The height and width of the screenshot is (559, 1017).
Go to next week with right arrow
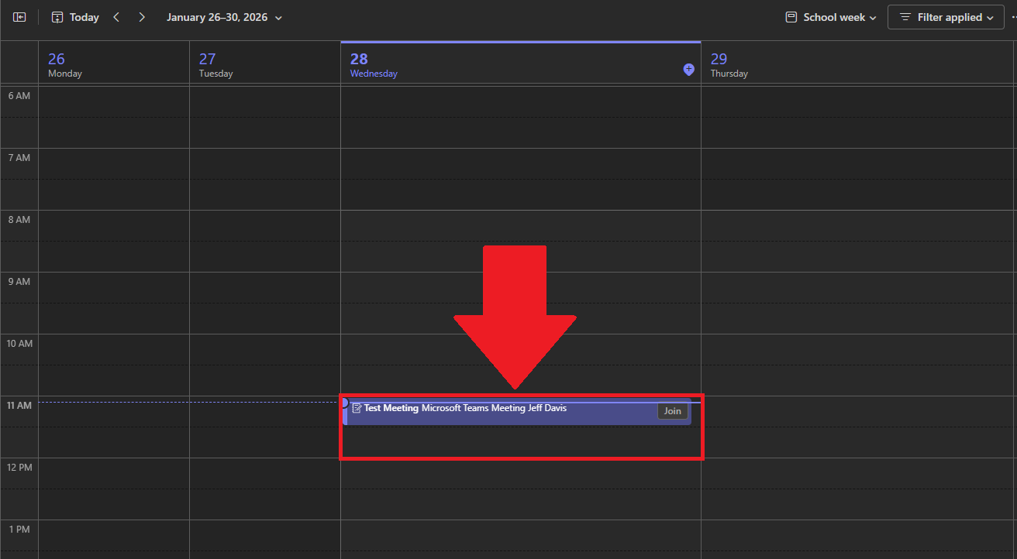coord(142,17)
